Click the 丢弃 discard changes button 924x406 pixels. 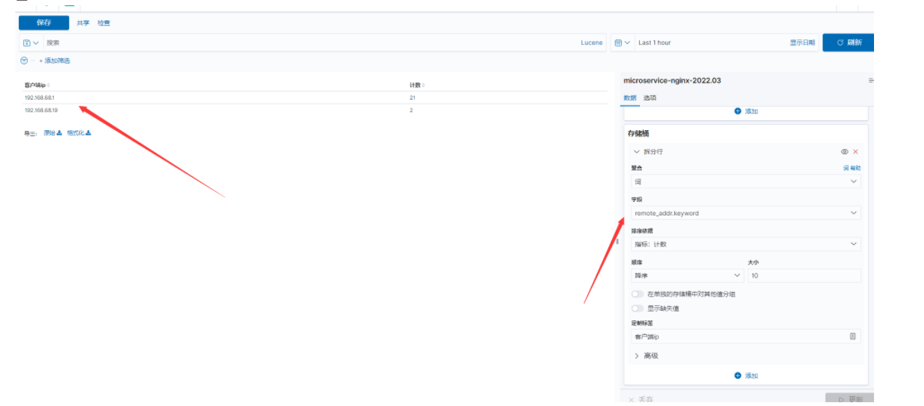tap(641, 399)
